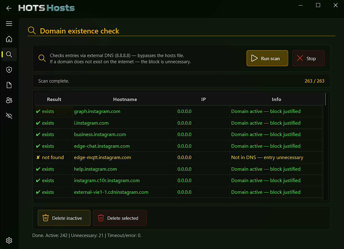This screenshot has height=249, width=344.
Task: Maximize the window
Action: pos(318,5)
